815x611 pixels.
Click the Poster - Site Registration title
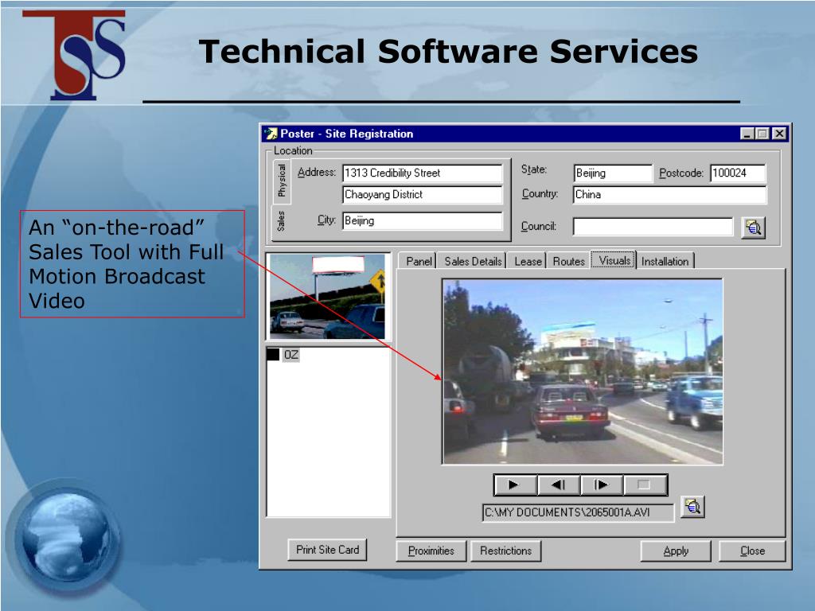(347, 134)
